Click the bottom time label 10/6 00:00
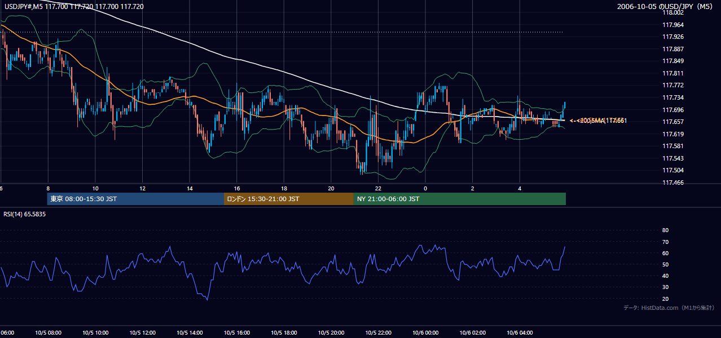The width and height of the screenshot is (721, 338). 425,332
